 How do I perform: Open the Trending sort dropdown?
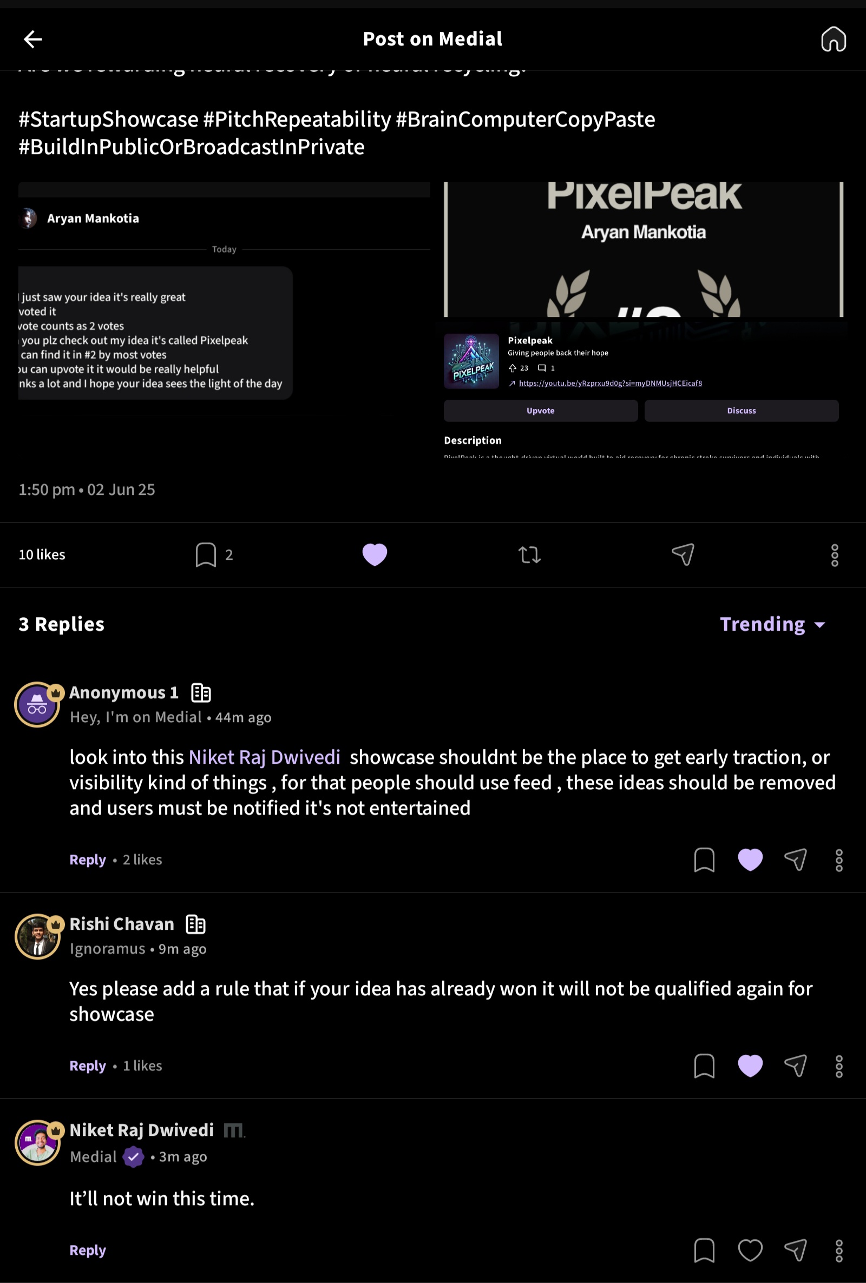(772, 624)
